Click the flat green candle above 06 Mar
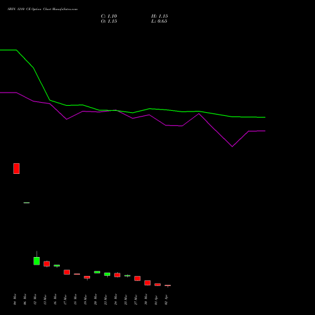Viewport: 315px width, 315px height. (x=26, y=203)
